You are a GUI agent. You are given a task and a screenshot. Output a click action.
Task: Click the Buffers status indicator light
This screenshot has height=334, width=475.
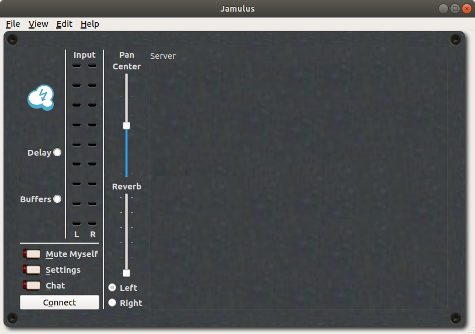click(57, 199)
